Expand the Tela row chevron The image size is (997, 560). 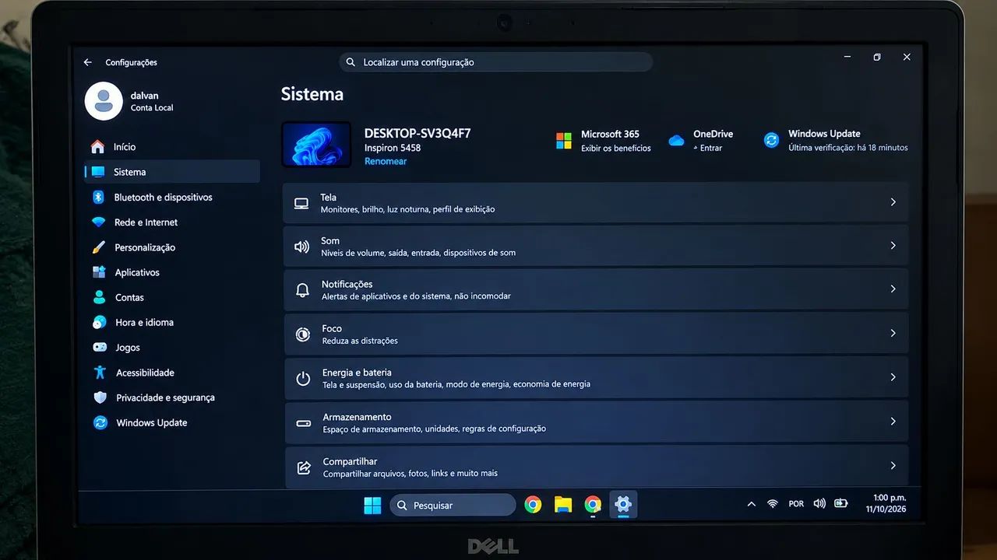click(x=893, y=202)
